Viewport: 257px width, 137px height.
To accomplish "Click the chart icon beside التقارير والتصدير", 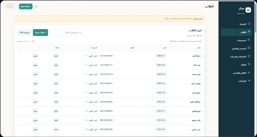I will pyautogui.click(x=249, y=72).
